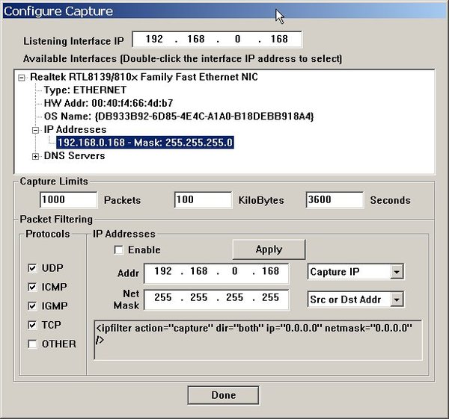Enable the OTHER protocol checkbox

pos(31,344)
